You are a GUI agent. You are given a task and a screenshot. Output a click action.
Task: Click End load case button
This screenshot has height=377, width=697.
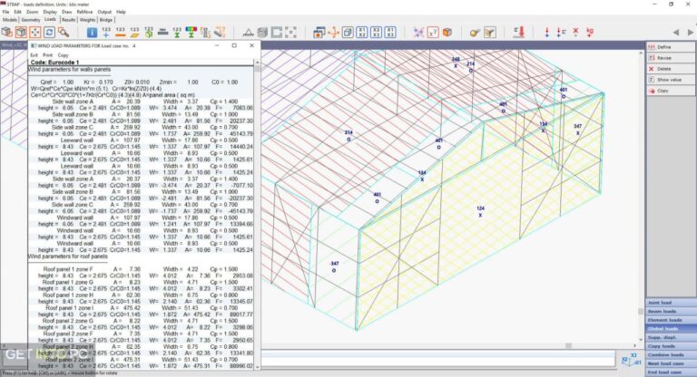click(671, 372)
